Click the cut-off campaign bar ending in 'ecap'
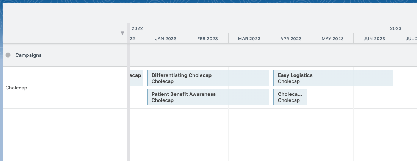Screen dimensions: 417x161 [136, 78]
